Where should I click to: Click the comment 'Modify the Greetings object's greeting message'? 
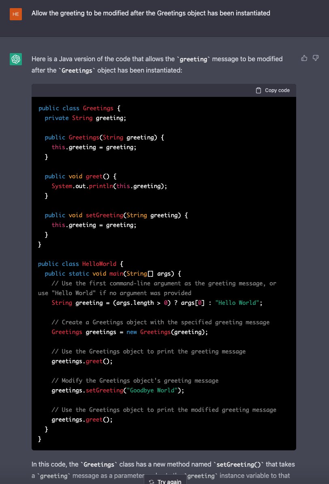point(135,381)
